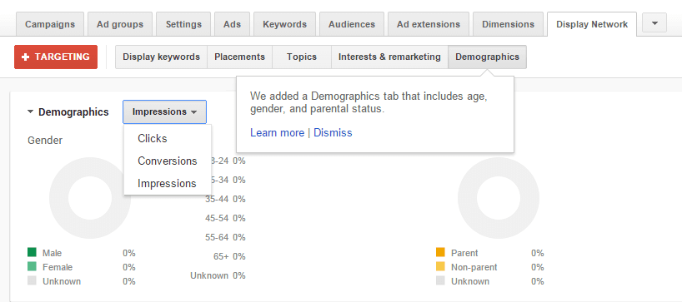682x302 pixels.
Task: Click the 55-64 age row
Action: point(225,237)
